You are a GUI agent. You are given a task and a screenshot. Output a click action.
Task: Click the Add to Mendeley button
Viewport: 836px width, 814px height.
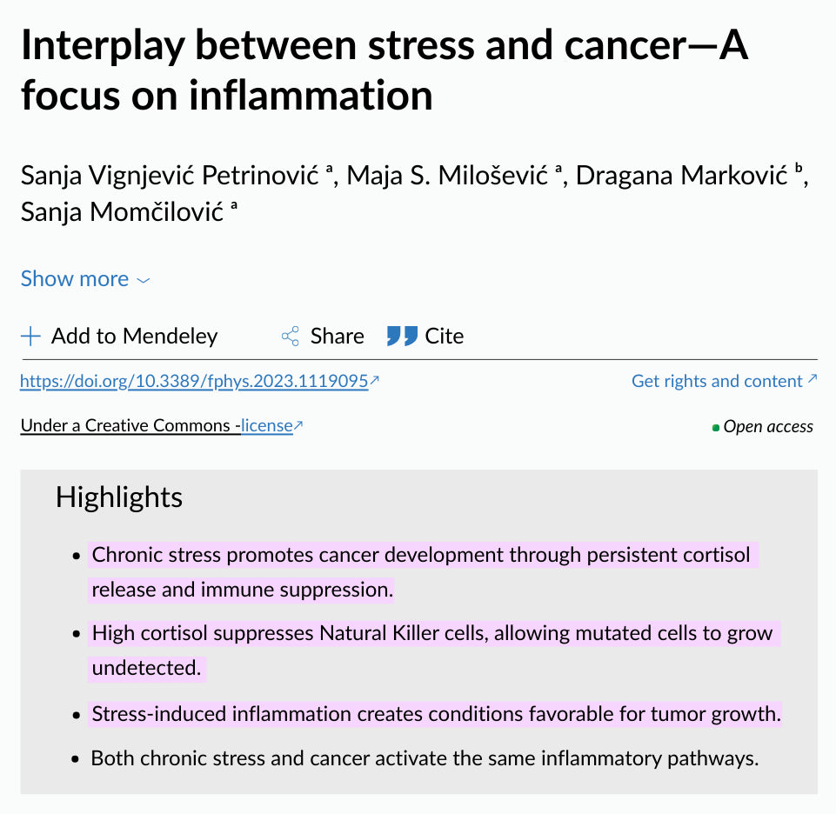tap(119, 337)
